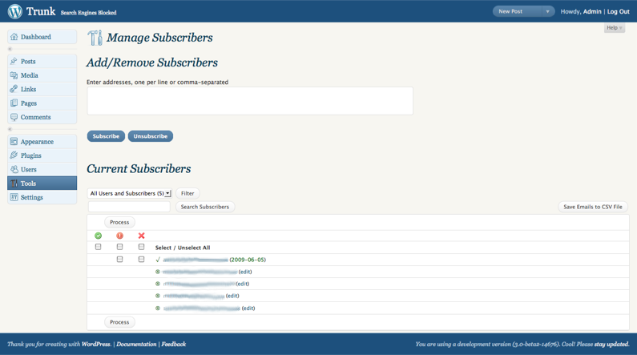This screenshot has width=637, height=355.
Task: Click the Settings icon in sidebar
Action: pyautogui.click(x=14, y=197)
